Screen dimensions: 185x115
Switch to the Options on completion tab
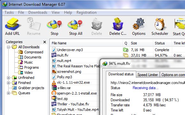pos(173,75)
